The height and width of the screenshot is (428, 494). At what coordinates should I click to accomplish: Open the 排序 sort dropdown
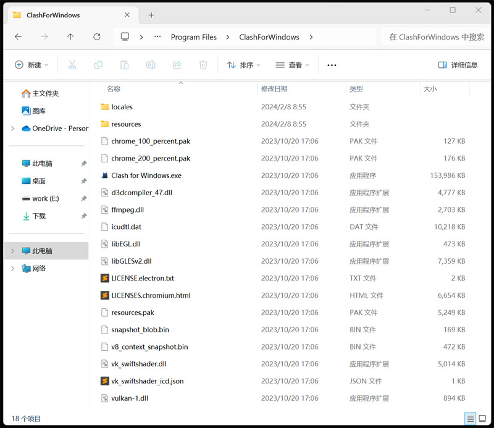[243, 65]
